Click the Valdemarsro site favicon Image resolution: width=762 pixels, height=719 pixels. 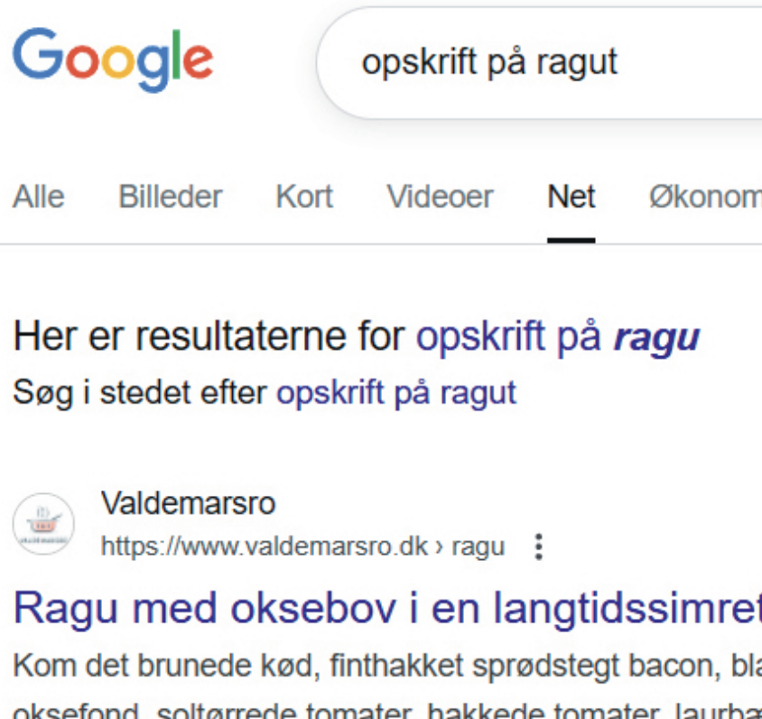(x=43, y=524)
